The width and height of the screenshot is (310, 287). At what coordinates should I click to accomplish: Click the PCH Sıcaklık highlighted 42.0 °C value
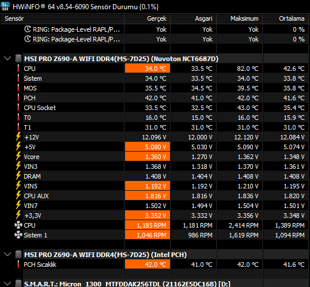click(x=148, y=265)
